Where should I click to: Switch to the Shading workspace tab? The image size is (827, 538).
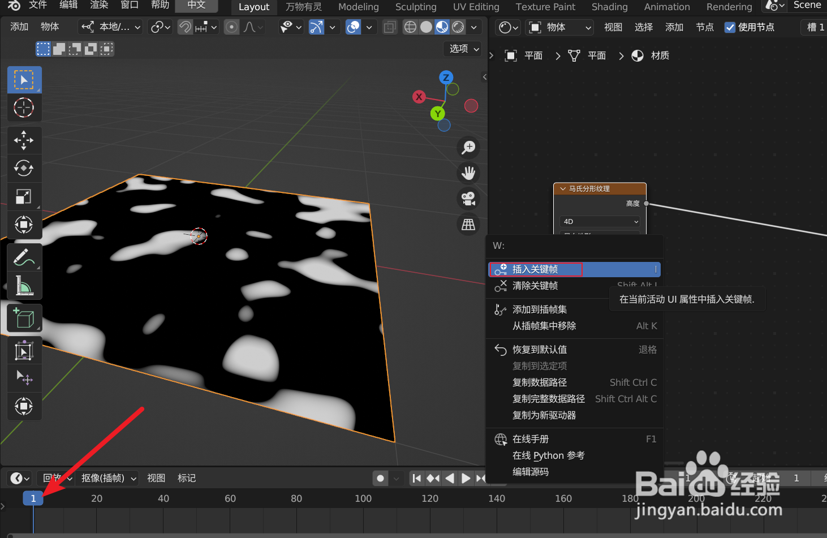tap(609, 7)
